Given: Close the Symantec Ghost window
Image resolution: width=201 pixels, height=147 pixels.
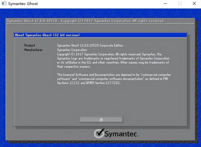Looking at the screenshot, I should [194, 4].
